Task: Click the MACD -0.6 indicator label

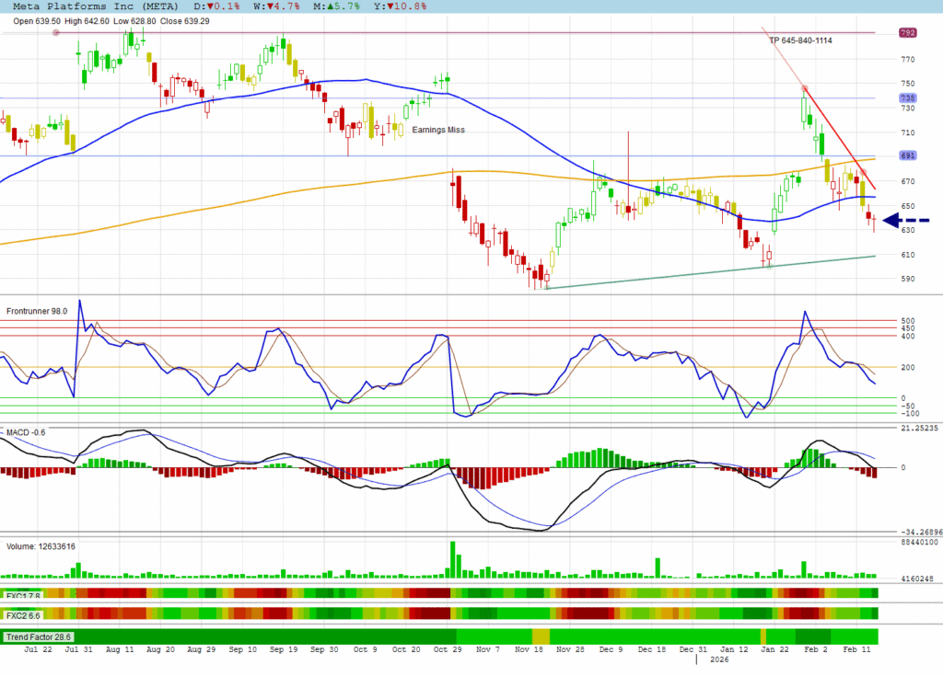Action: 27,430
